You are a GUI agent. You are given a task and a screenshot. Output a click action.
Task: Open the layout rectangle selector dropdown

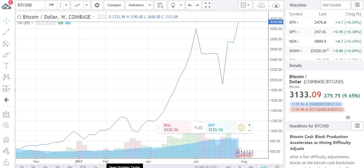246,5
